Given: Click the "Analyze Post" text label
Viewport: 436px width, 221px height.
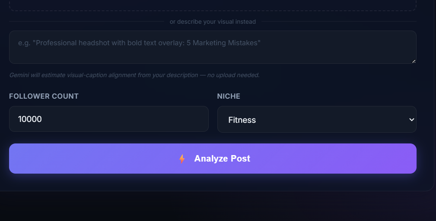Looking at the screenshot, I should 222,159.
